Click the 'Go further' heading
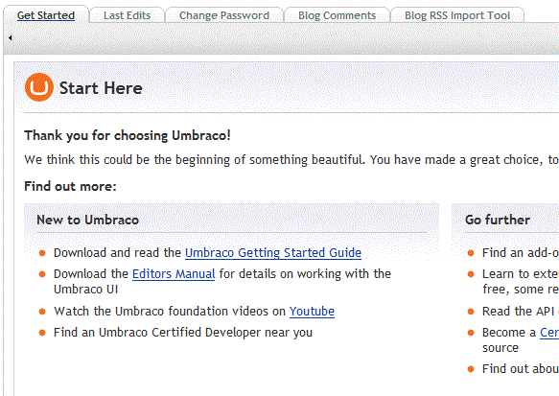The image size is (559, 396). pos(498,220)
